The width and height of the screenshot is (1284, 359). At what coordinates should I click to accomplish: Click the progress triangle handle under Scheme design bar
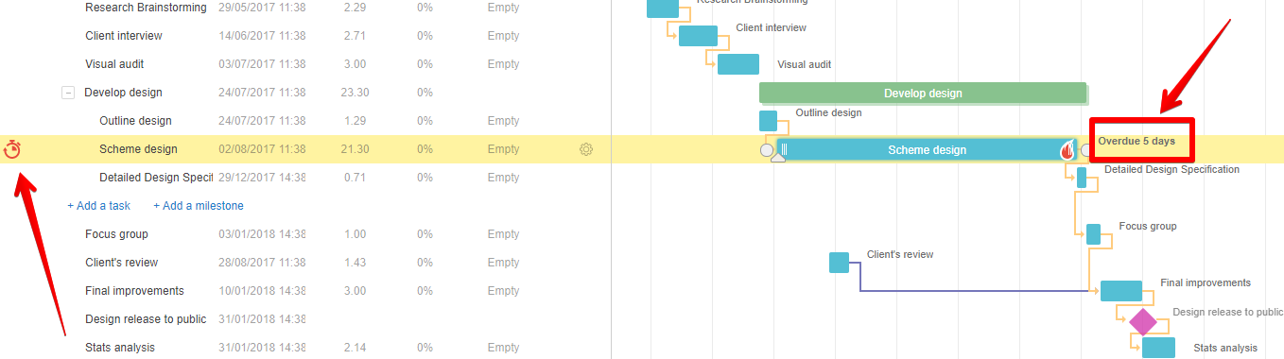[x=778, y=158]
